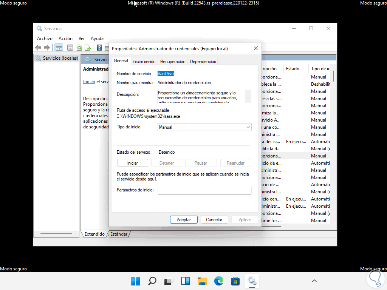Viewport: 387px width, 290px height.
Task: Switch to the General tab
Action: pyautogui.click(x=121, y=61)
